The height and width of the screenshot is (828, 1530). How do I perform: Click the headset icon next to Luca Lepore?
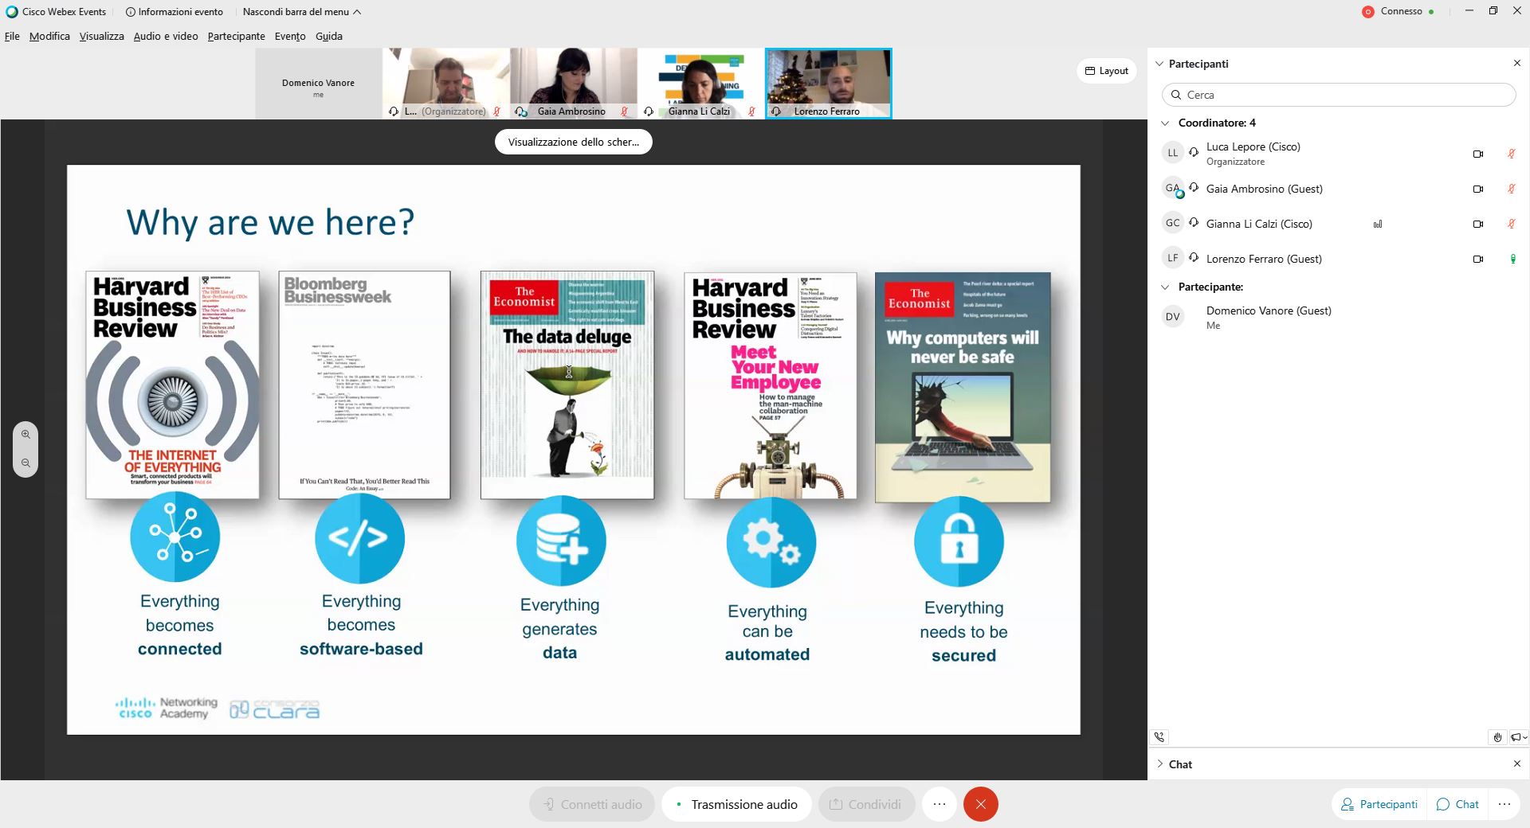[x=1194, y=151]
